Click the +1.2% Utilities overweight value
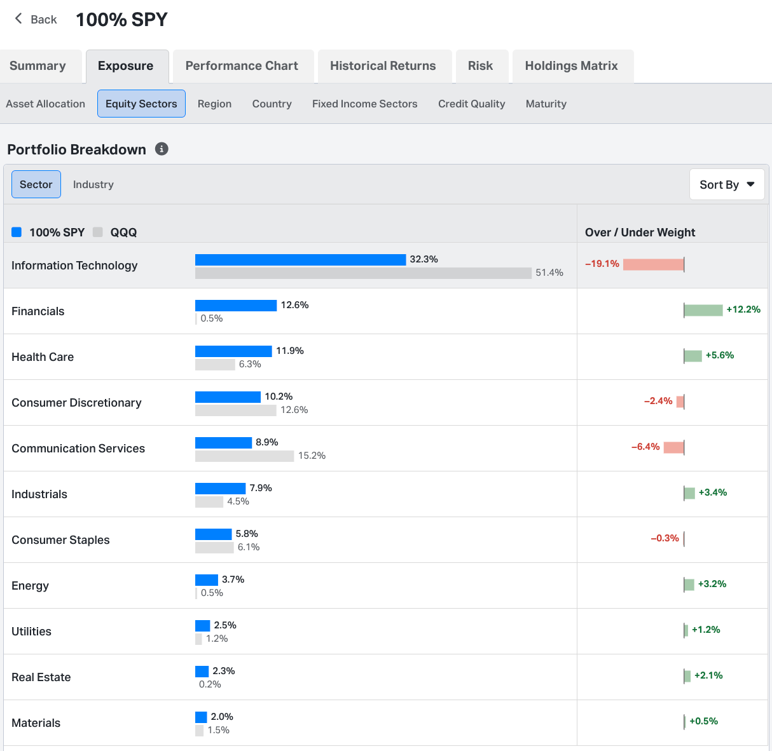 click(x=706, y=630)
